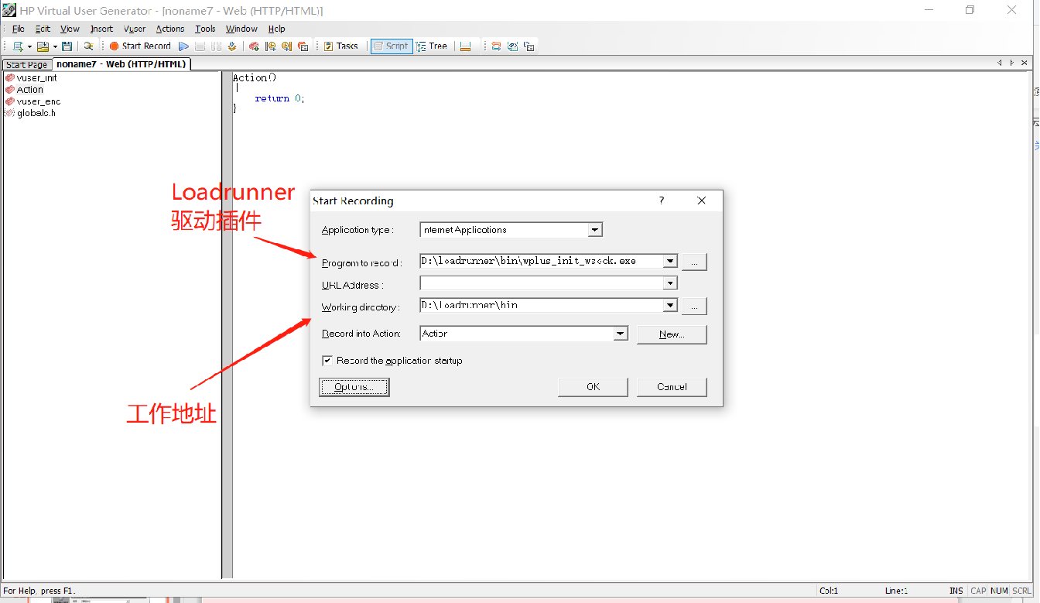The image size is (1040, 603).
Task: Click the grey Stop square toolbar icon
Action: [x=200, y=46]
